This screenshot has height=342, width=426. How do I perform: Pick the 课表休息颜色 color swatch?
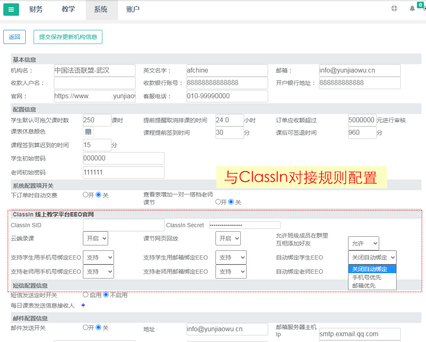[x=88, y=132]
